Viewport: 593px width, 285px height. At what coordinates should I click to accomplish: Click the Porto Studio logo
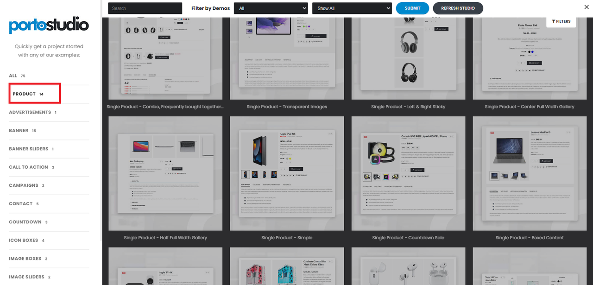click(49, 25)
